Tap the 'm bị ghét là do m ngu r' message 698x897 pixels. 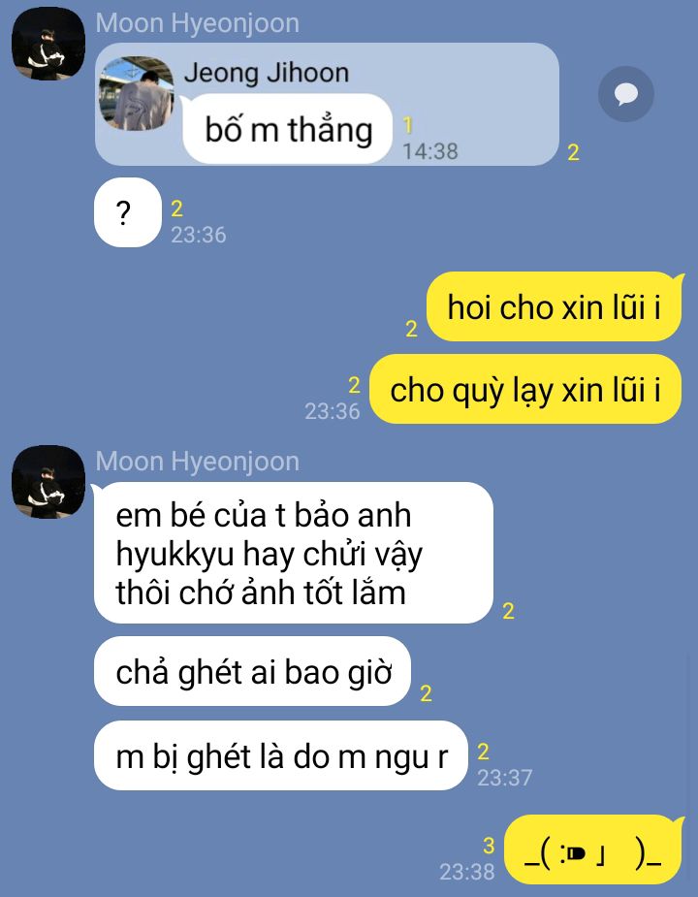[281, 755]
